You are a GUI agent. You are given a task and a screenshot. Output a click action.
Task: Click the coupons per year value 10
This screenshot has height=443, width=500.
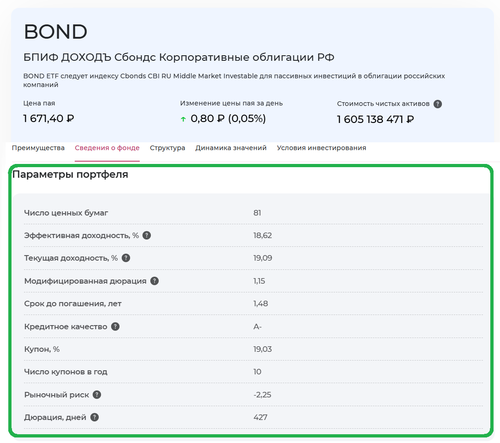tap(257, 372)
